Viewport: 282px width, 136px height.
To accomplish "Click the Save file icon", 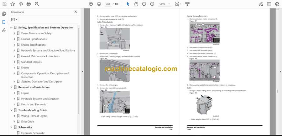I will [4, 4].
